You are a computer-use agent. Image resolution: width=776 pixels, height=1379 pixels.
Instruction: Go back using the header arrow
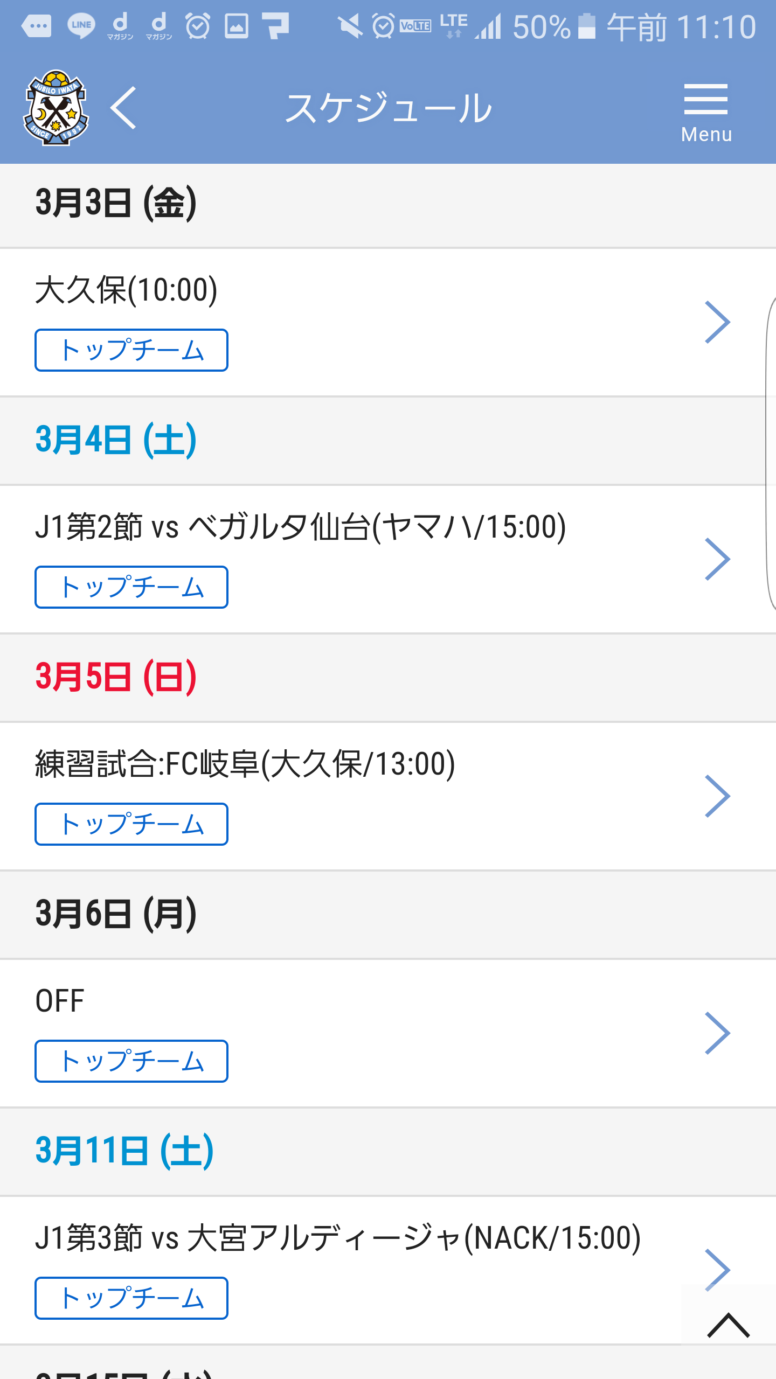(x=123, y=108)
